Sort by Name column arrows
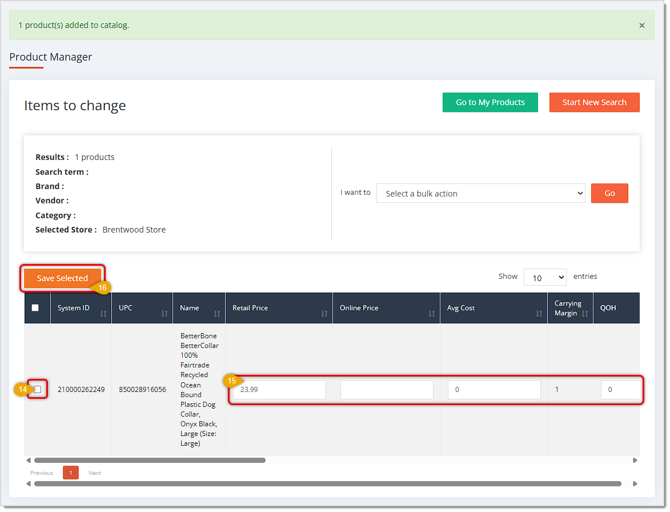Image resolution: width=670 pixels, height=512 pixels. pos(217,314)
